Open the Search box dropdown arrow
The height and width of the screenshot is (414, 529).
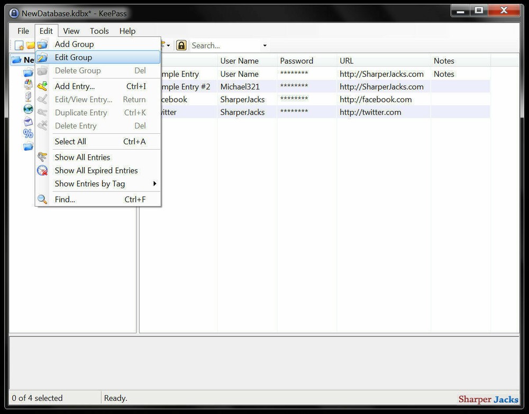tap(264, 45)
